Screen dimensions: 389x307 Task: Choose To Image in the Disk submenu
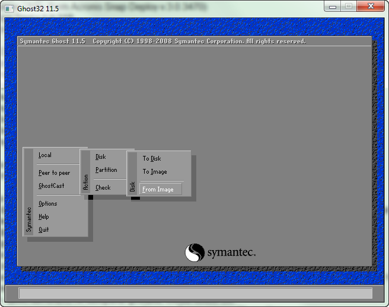[155, 172]
